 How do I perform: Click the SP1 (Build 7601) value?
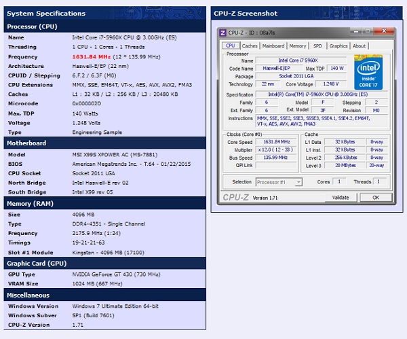(x=93, y=315)
